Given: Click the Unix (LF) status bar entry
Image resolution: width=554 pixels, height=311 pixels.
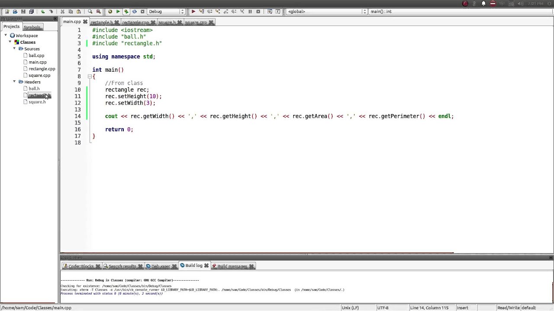Looking at the screenshot, I should (x=350, y=308).
